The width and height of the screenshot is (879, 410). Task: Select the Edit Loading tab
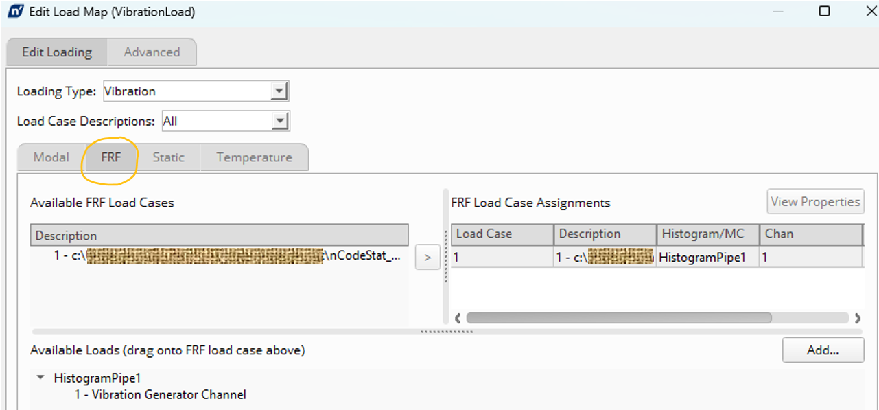tap(57, 52)
